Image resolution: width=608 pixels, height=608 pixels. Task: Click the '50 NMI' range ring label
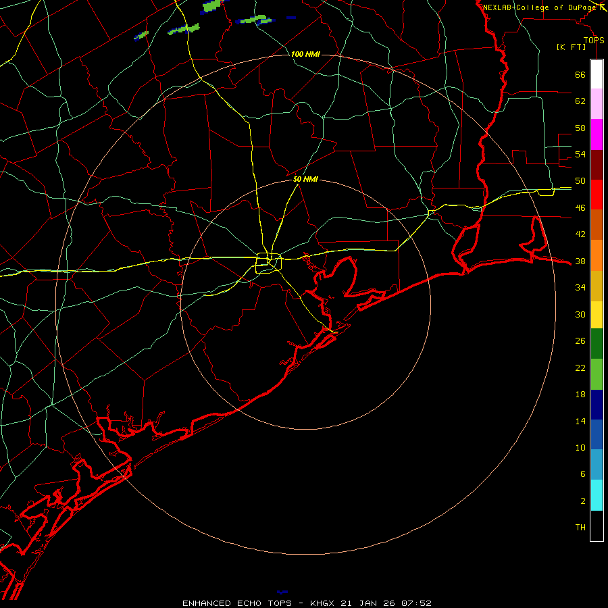click(x=305, y=179)
